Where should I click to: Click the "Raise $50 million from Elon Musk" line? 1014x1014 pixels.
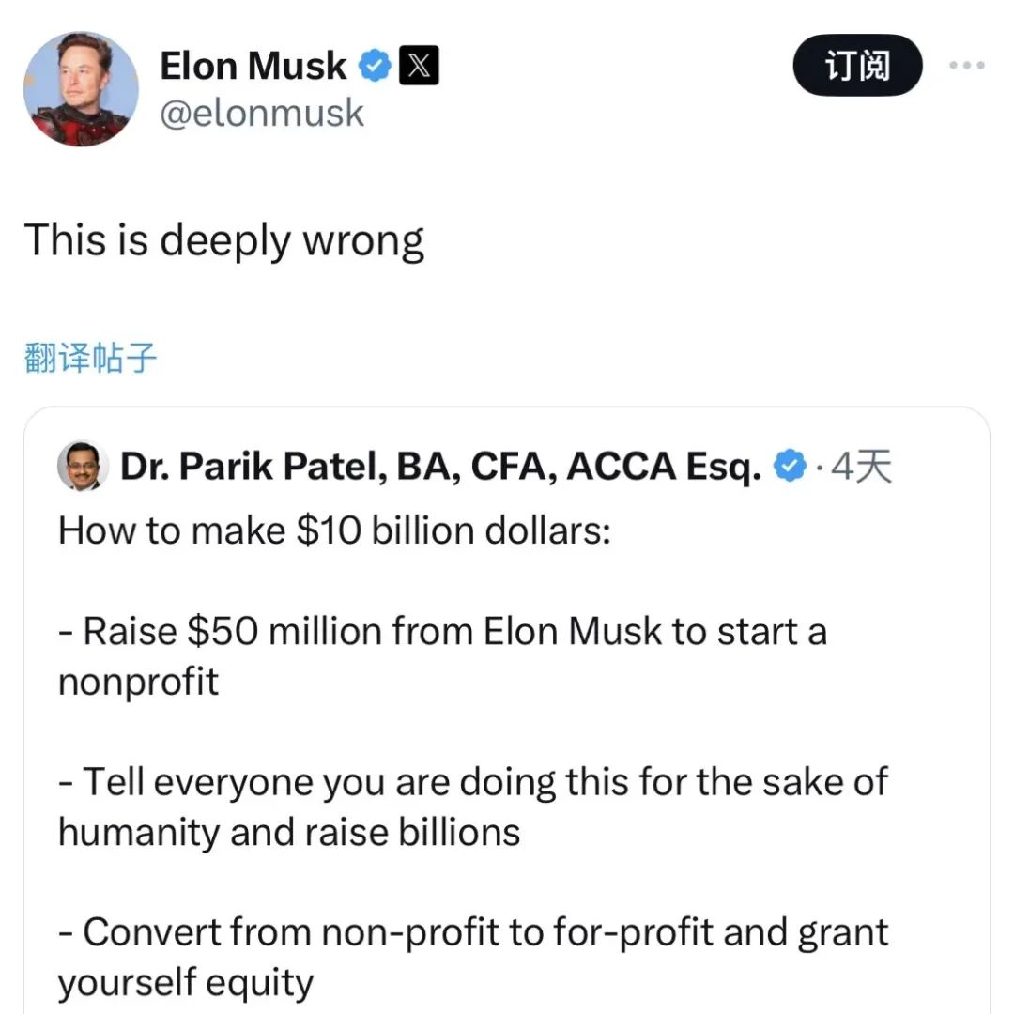click(441, 631)
